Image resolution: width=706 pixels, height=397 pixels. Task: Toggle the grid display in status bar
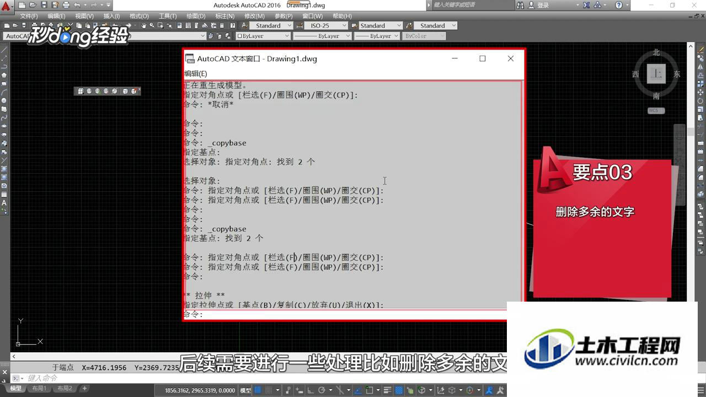coord(258,390)
